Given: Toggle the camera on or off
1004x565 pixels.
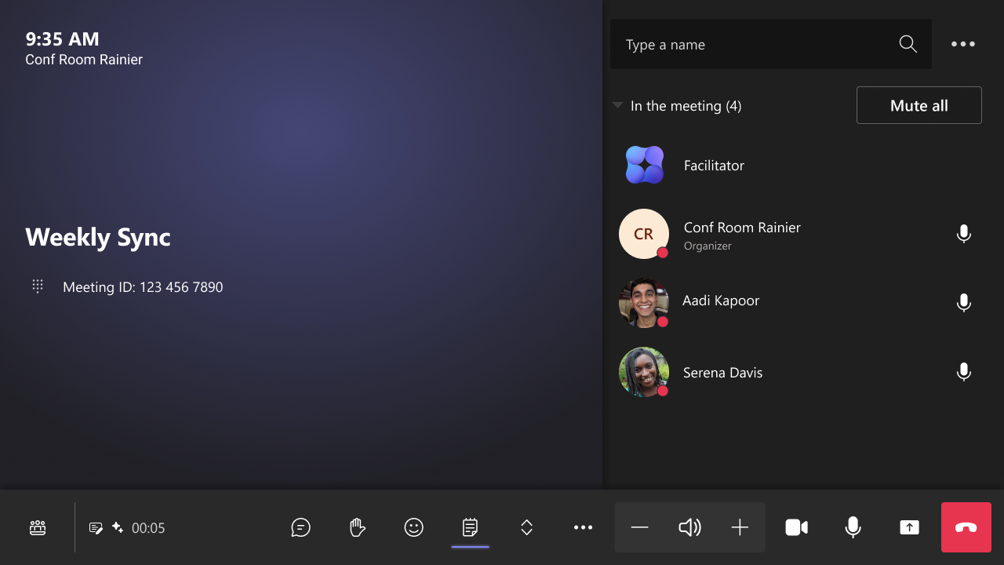Looking at the screenshot, I should pos(796,527).
